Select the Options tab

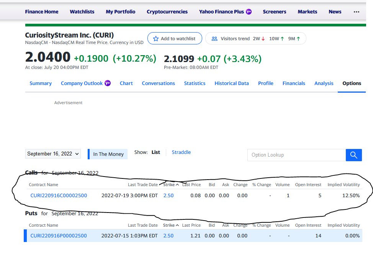(352, 83)
